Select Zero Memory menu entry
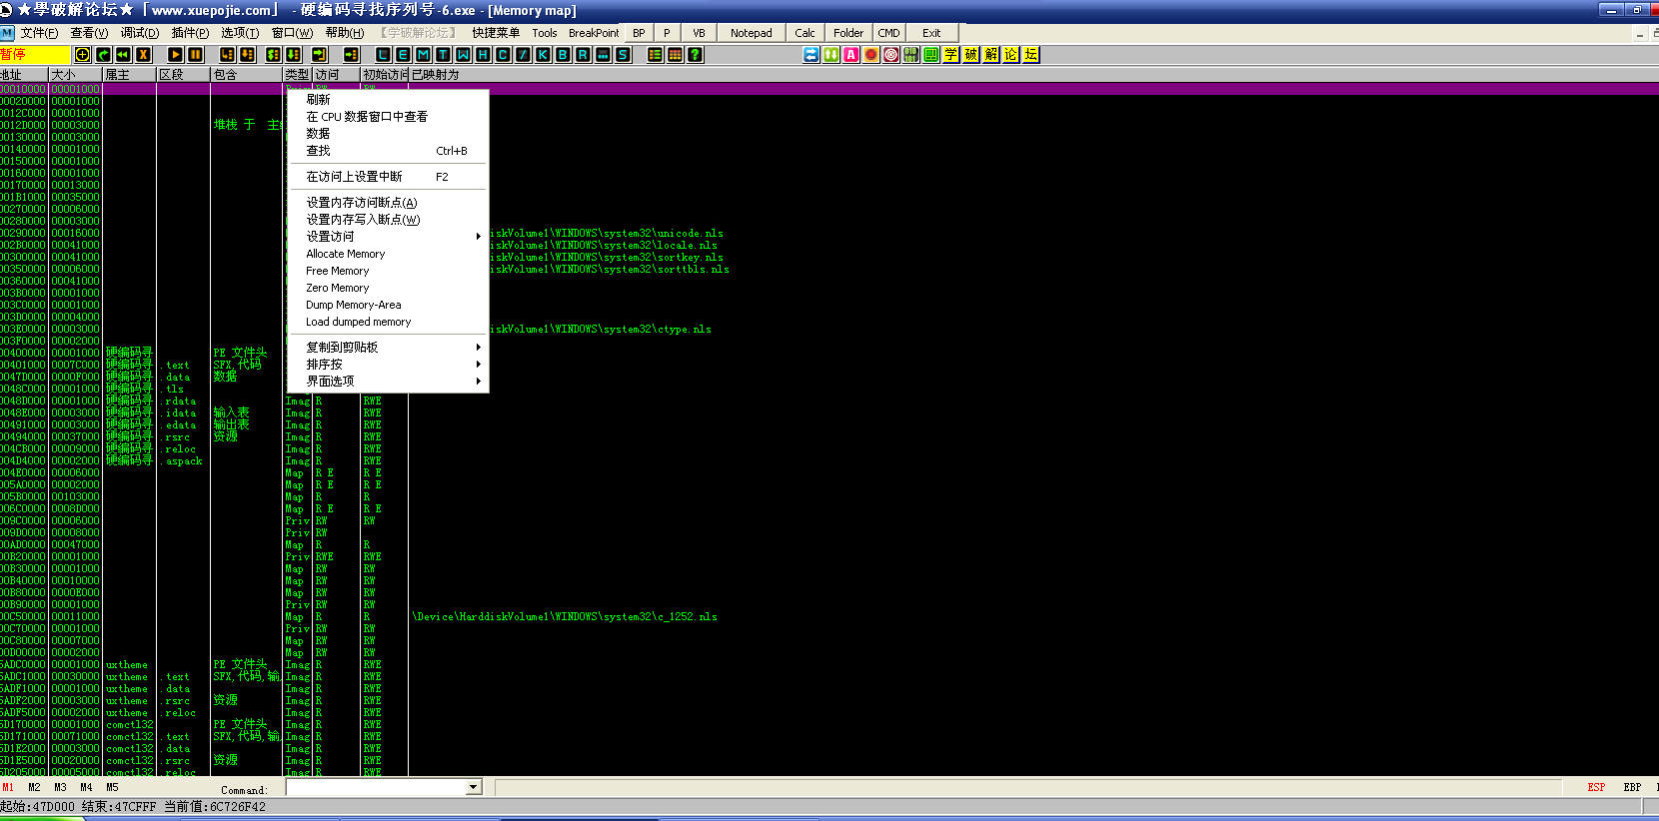This screenshot has width=1659, height=821. point(388,288)
